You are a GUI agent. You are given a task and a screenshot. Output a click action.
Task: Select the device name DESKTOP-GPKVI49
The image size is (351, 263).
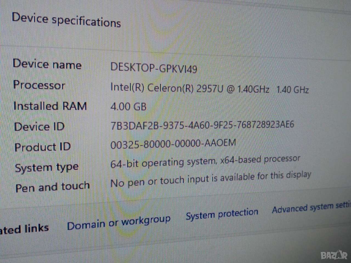(154, 68)
